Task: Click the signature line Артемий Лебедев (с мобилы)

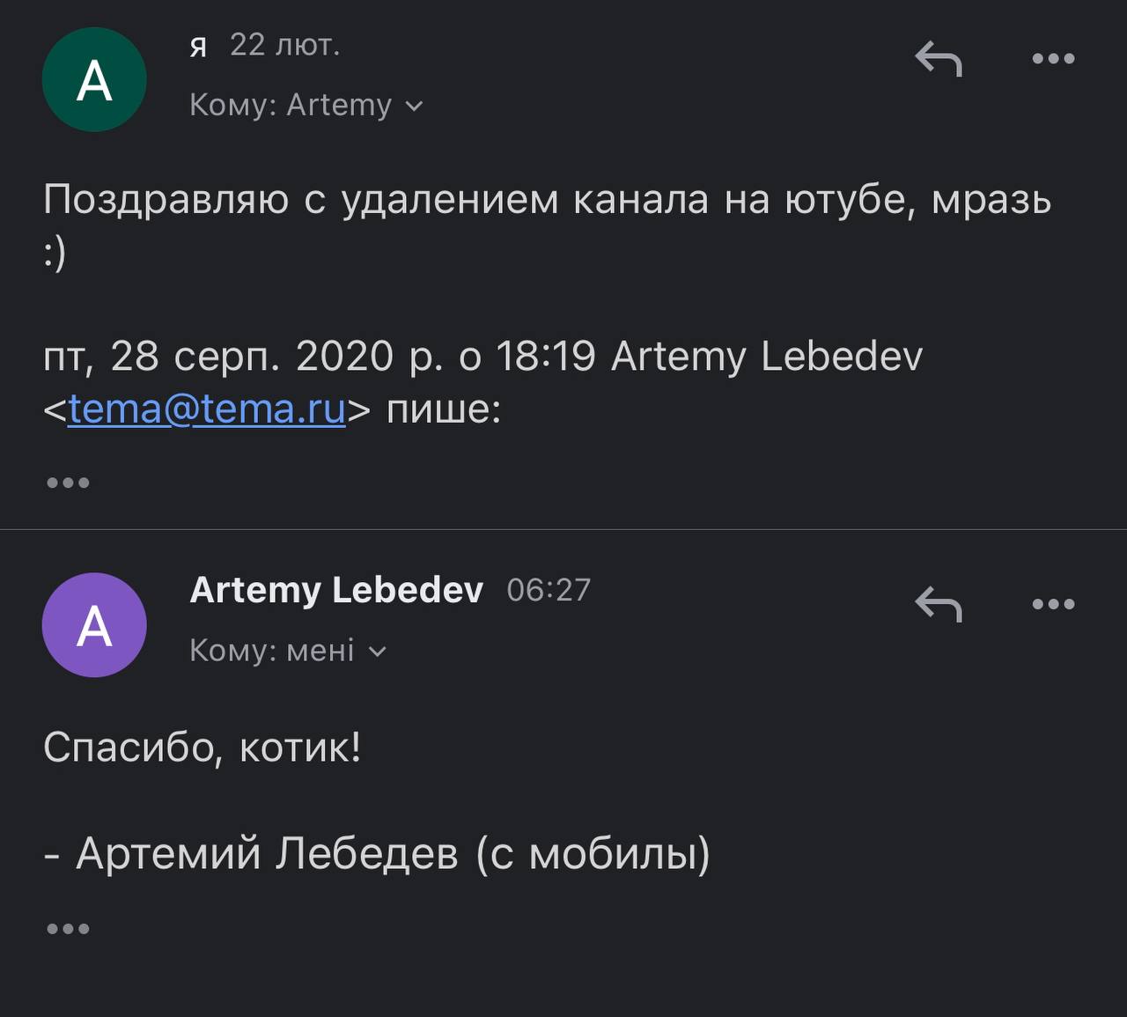Action: pyautogui.click(x=377, y=852)
